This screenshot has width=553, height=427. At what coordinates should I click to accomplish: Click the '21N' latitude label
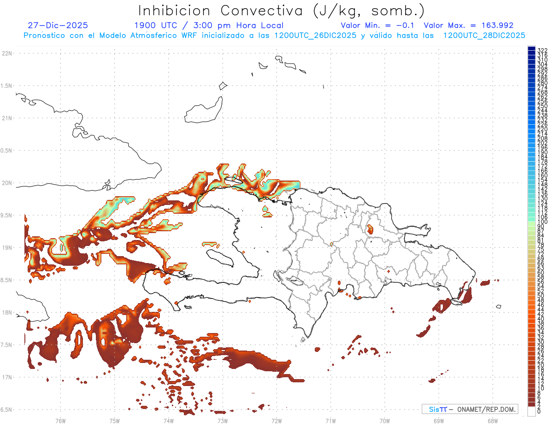[7, 118]
